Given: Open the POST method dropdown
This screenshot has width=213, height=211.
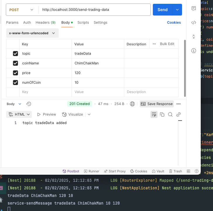Looking at the screenshot, I should 21,10.
